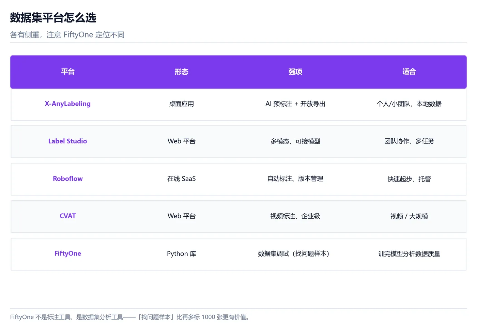Viewport: 477px width, 325px height.
Task: Select the CVAT platform name
Action: [x=68, y=216]
